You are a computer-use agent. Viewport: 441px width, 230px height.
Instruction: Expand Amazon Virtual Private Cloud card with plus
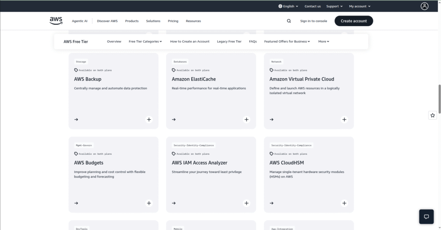344,120
